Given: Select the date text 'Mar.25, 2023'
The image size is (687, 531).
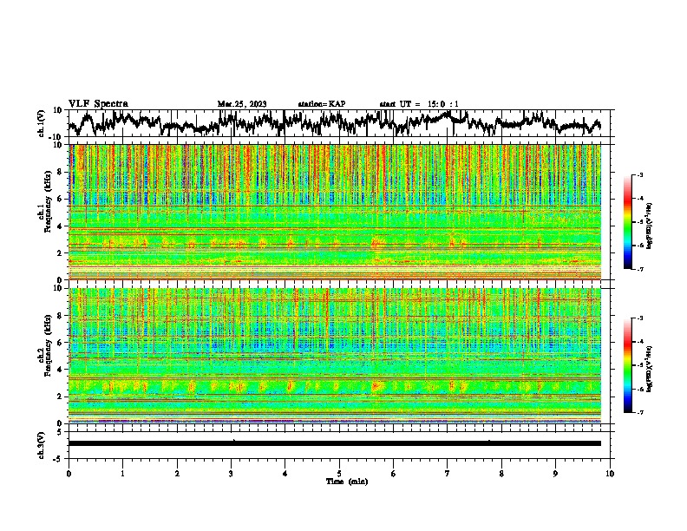Looking at the screenshot, I should coord(242,104).
